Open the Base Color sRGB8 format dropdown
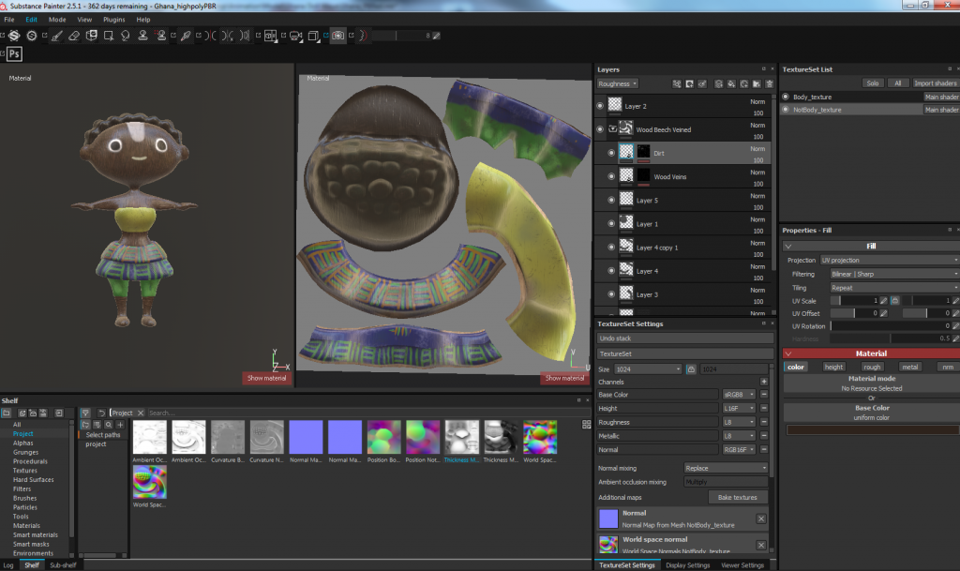 [x=739, y=395]
